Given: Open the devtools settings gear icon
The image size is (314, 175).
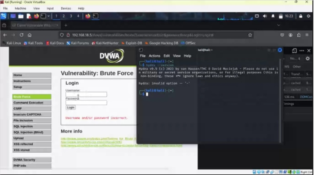Looking at the screenshot, I should (x=308, y=58).
